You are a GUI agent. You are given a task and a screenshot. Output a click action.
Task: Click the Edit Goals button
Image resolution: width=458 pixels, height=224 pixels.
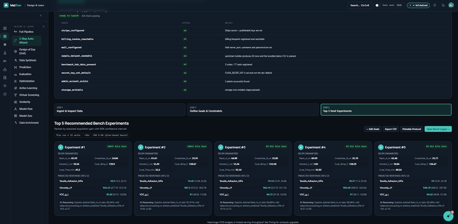(373, 129)
